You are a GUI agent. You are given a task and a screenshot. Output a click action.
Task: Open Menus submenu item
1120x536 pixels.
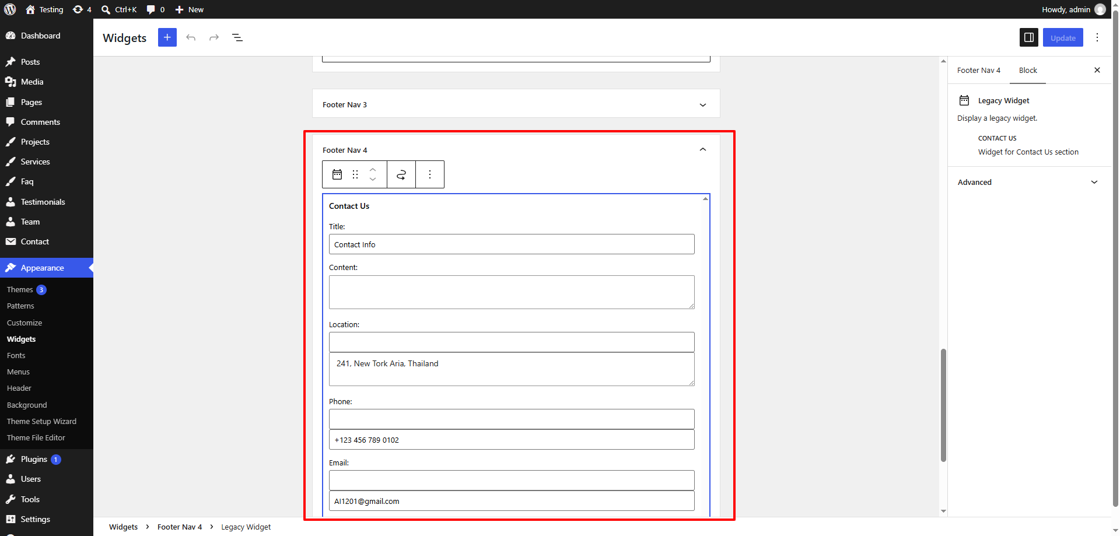click(18, 372)
